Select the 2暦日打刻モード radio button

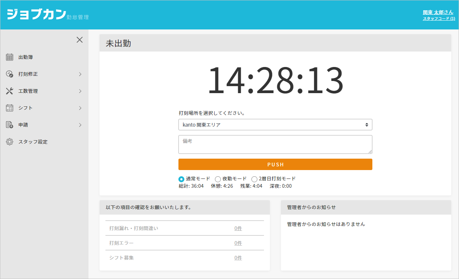click(x=254, y=179)
